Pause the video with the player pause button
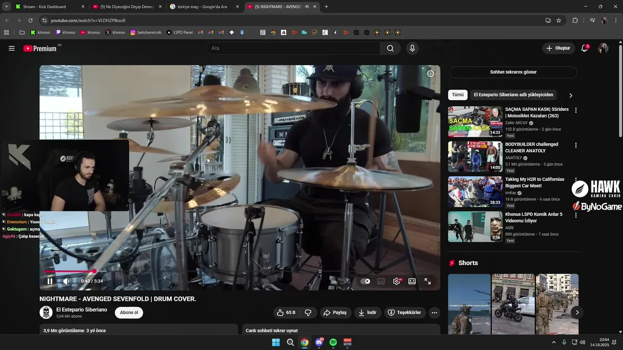This screenshot has height=350, width=623. click(50, 281)
